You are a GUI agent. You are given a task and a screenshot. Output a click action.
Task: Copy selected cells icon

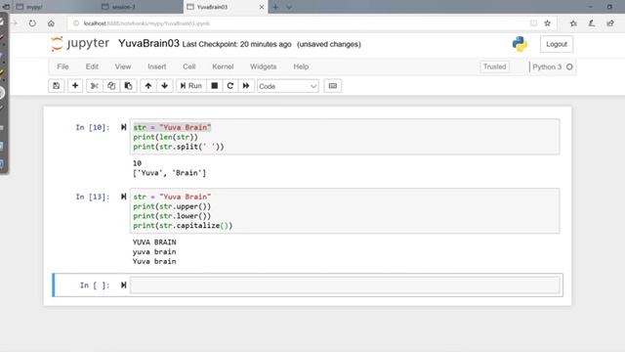111,86
